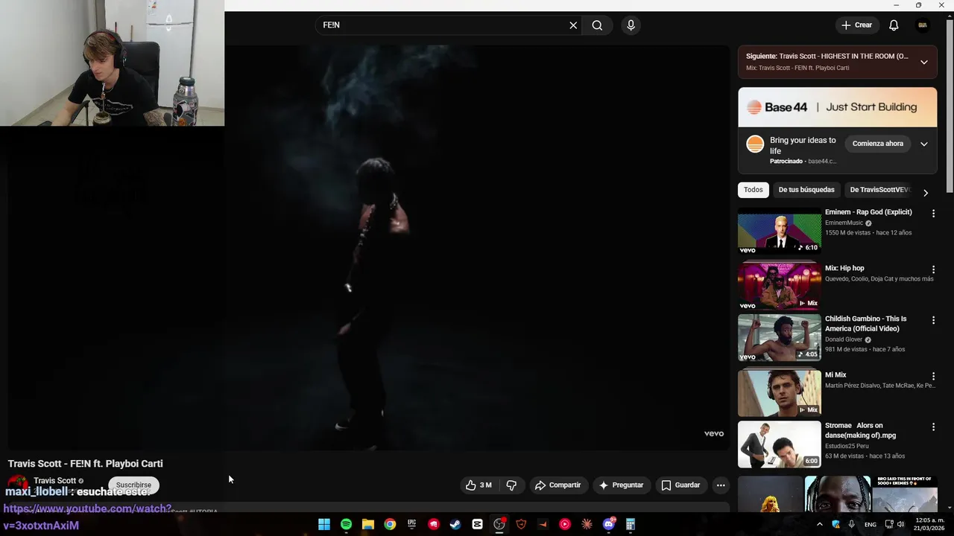The height and width of the screenshot is (536, 954).
Task: Click the Compartir share button
Action: pyautogui.click(x=557, y=485)
